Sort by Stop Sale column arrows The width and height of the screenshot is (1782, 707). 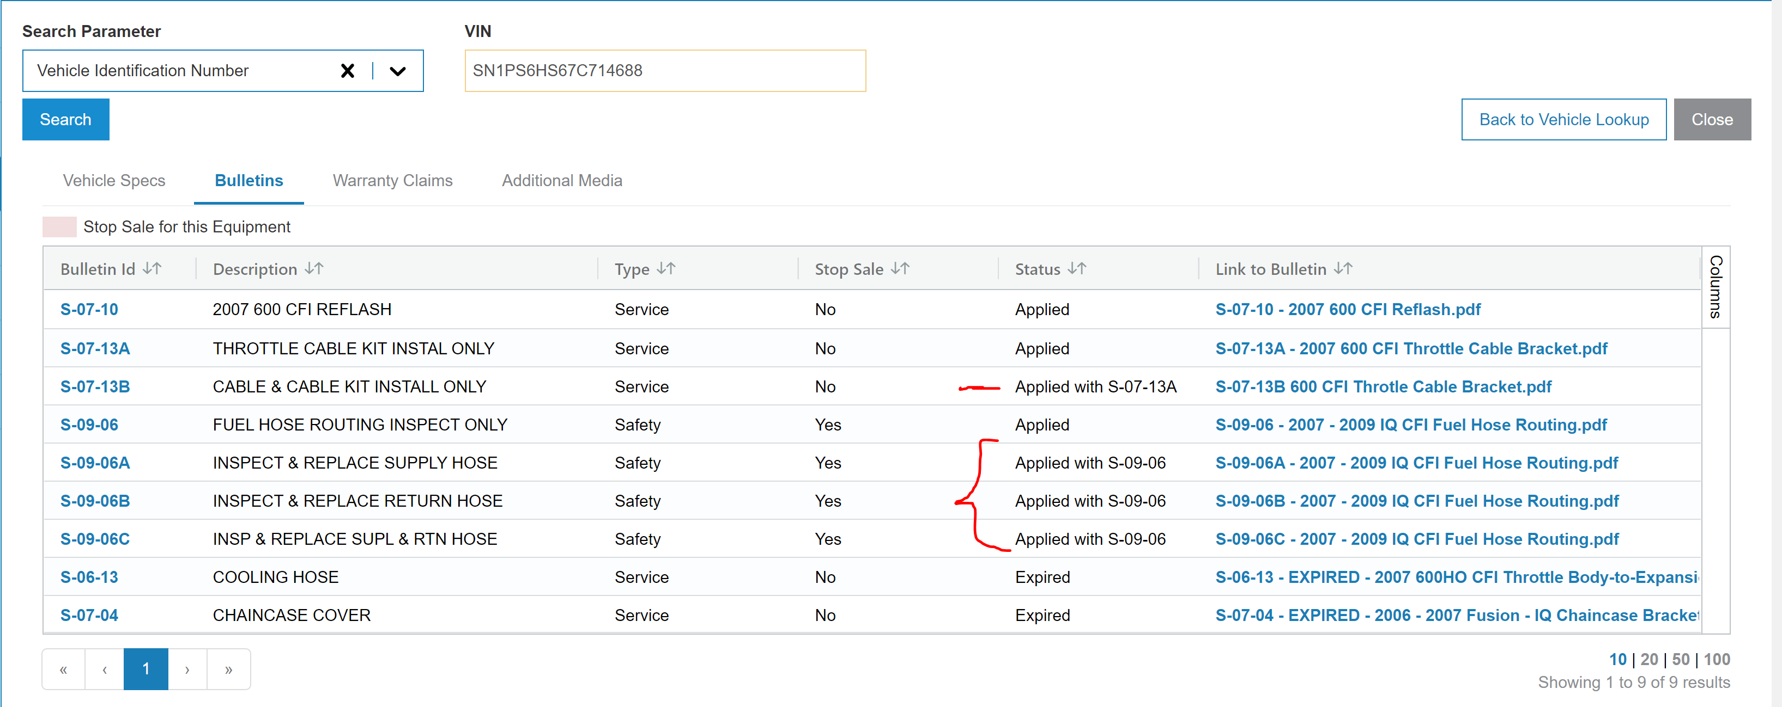tap(900, 269)
